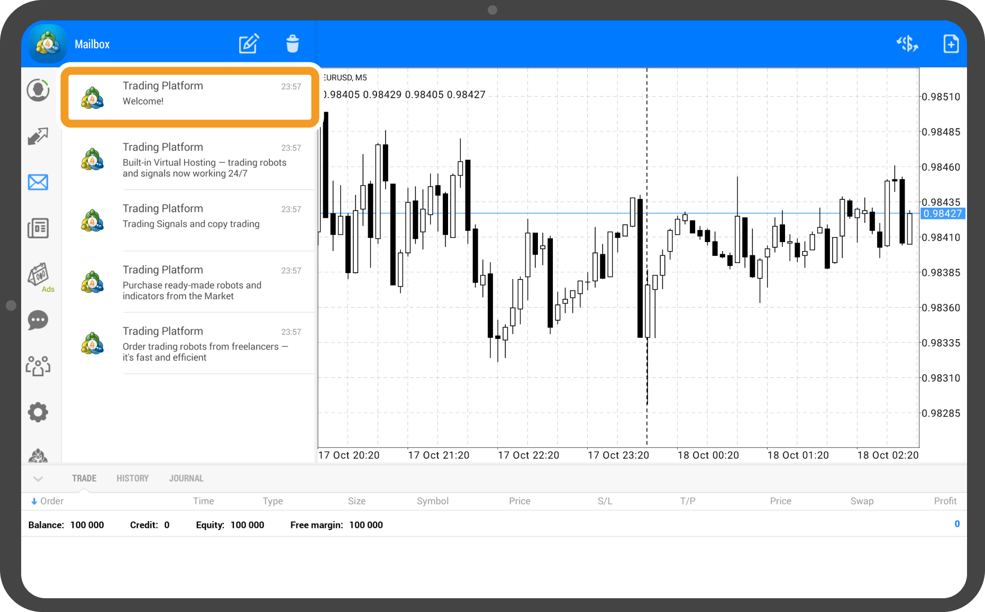Open the chat bubble sidebar icon
The width and height of the screenshot is (985, 612).
click(38, 320)
